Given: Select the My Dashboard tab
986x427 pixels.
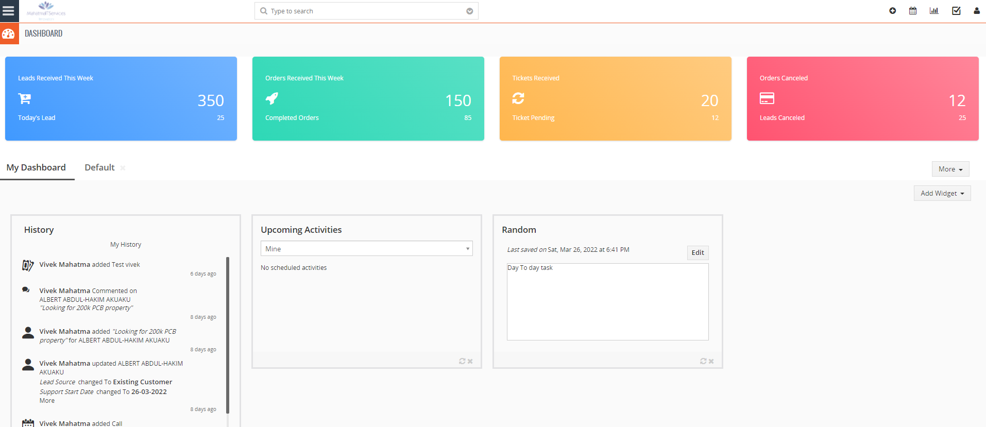Looking at the screenshot, I should click(36, 167).
